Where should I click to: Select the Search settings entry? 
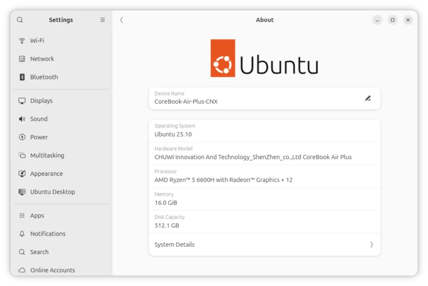tap(61, 252)
